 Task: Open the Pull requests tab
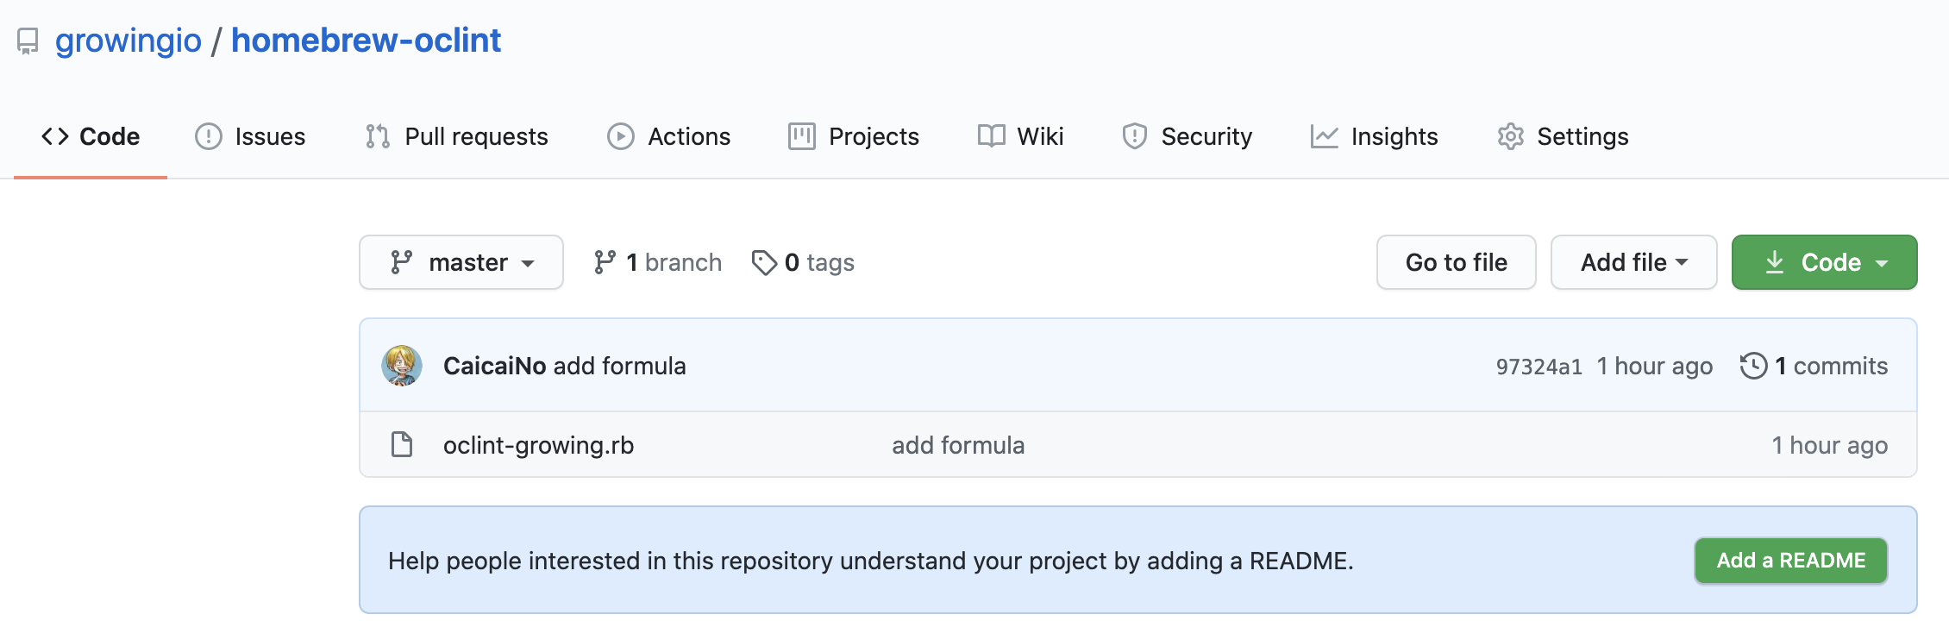pos(457,136)
